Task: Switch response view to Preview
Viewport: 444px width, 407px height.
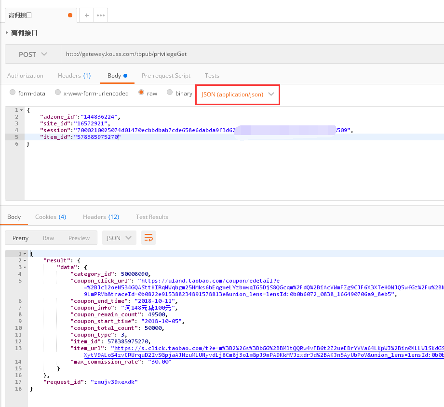Action: pos(79,238)
